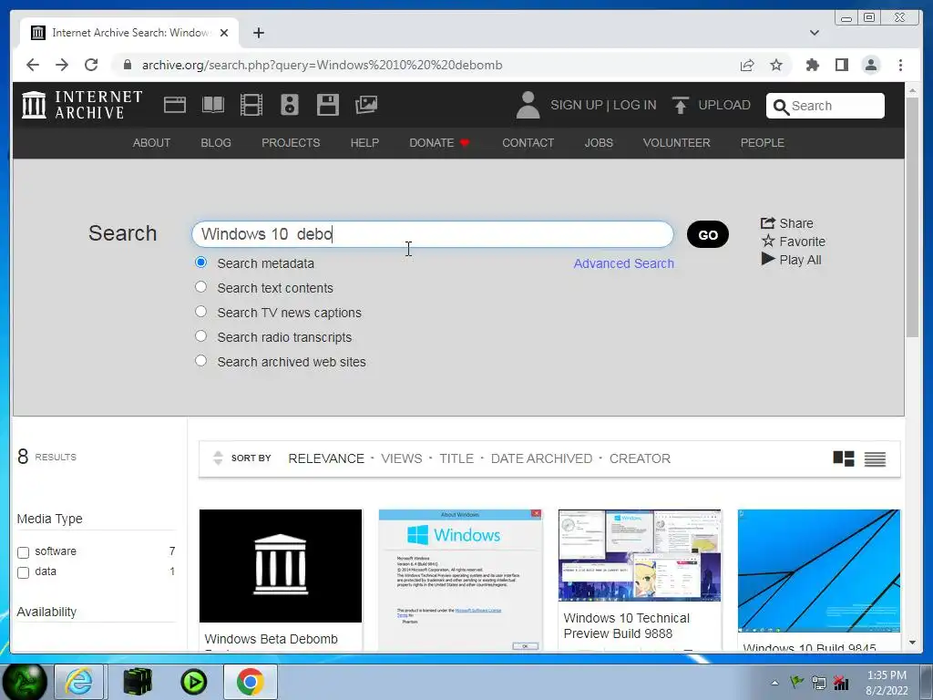Toggle sort direction arrows
The height and width of the screenshot is (700, 933).
pos(218,458)
